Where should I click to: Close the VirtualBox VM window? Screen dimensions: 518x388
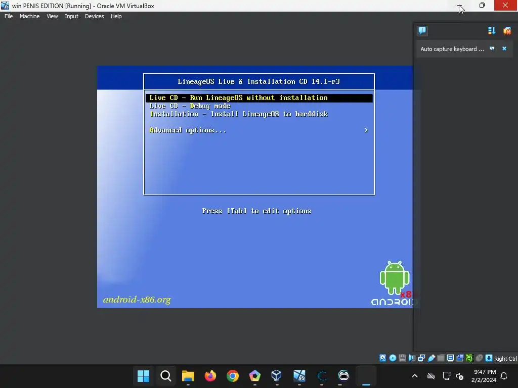coord(505,5)
